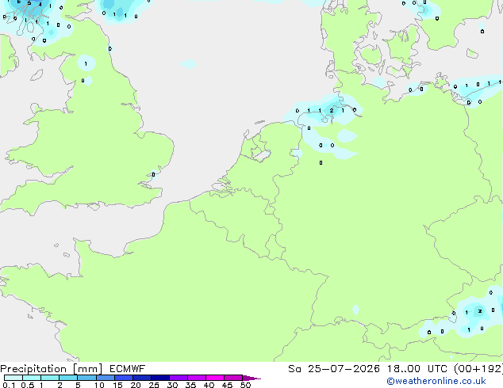
Task: Select the 20–25 mm legend swatch
Action: [x=142, y=378]
